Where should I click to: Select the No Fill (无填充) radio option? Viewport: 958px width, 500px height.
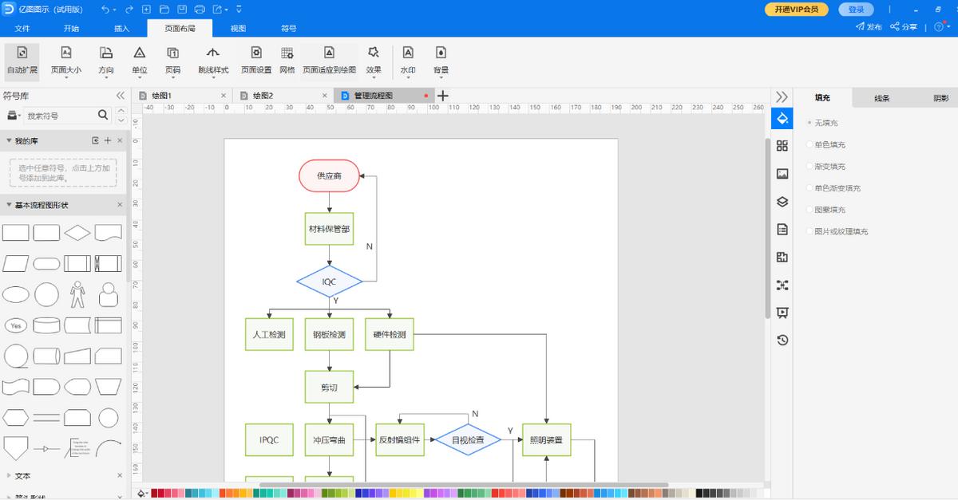click(810, 123)
